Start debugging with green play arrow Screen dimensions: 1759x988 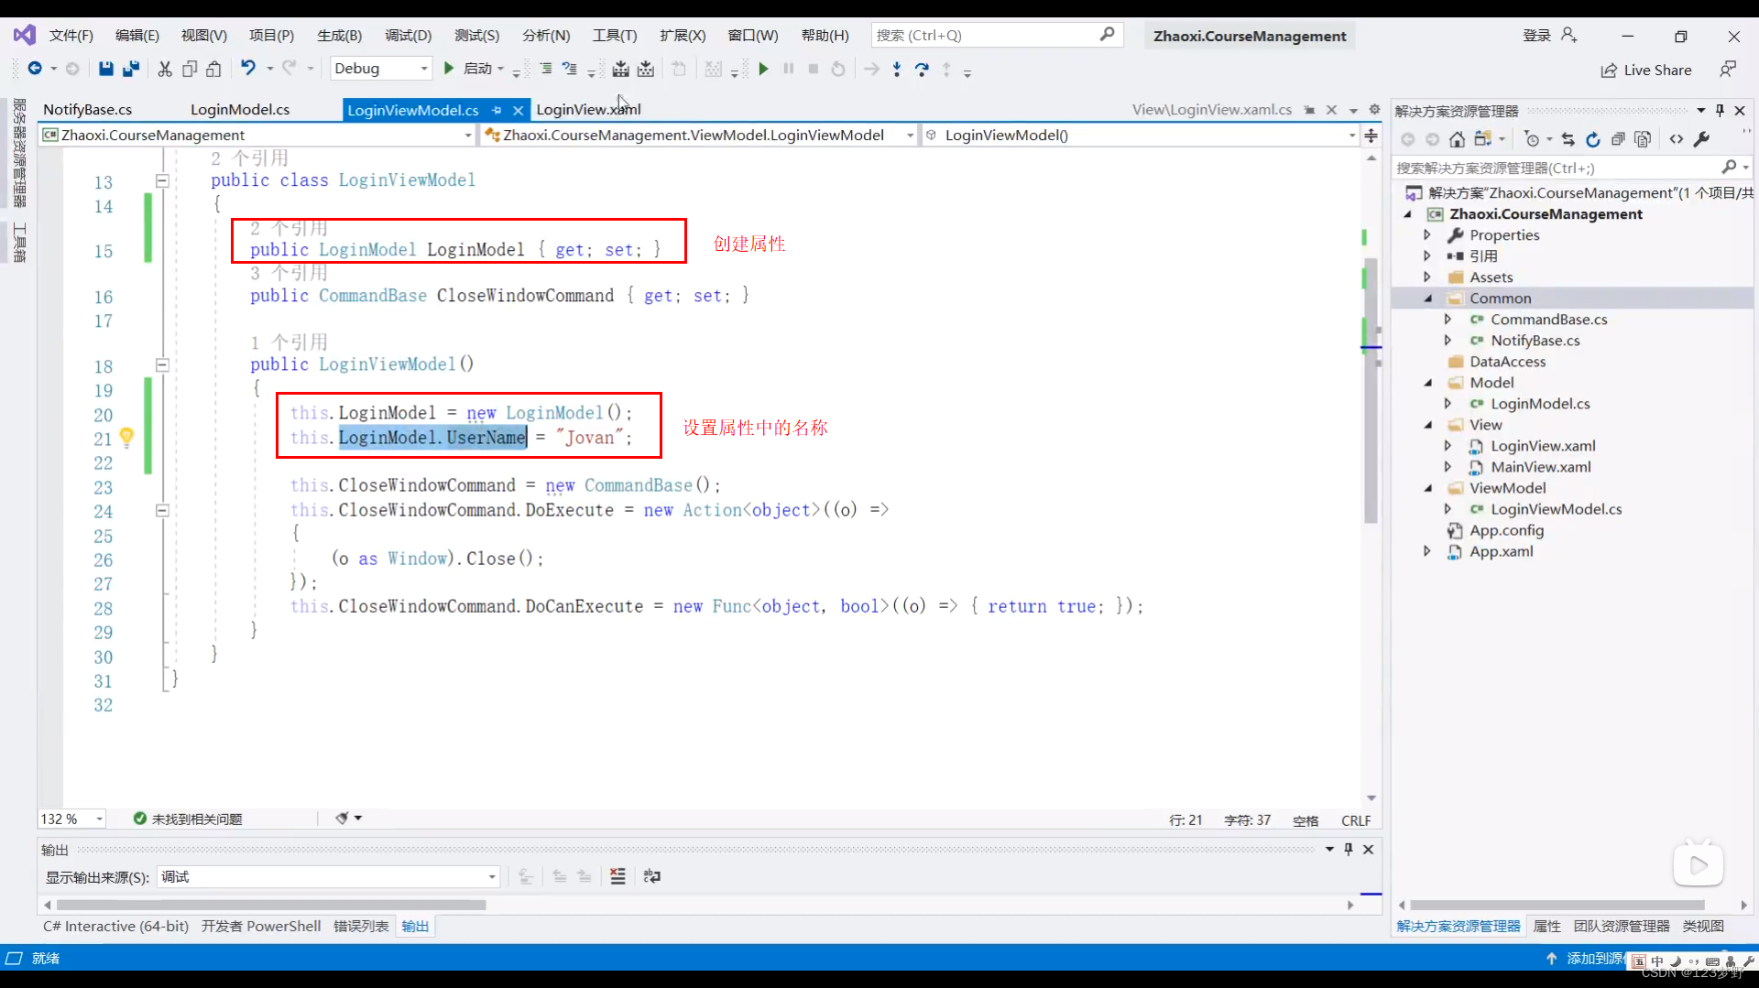point(449,69)
